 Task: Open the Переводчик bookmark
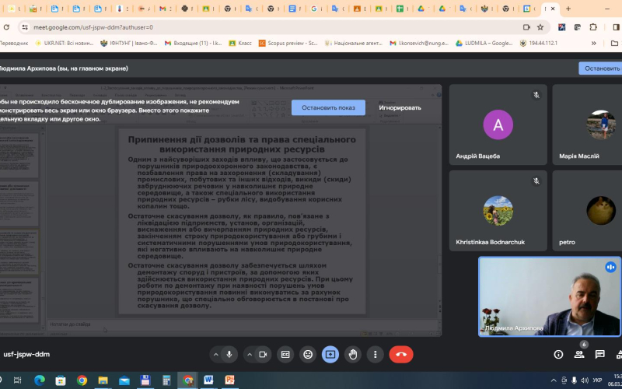click(x=13, y=44)
